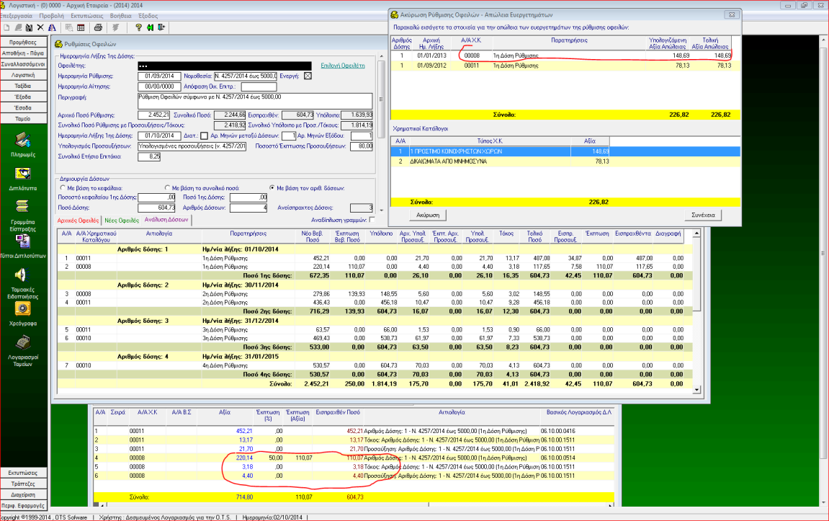829x521 pixels.
Task: Click installments grid scrollbar up arrow
Action: coord(696,233)
